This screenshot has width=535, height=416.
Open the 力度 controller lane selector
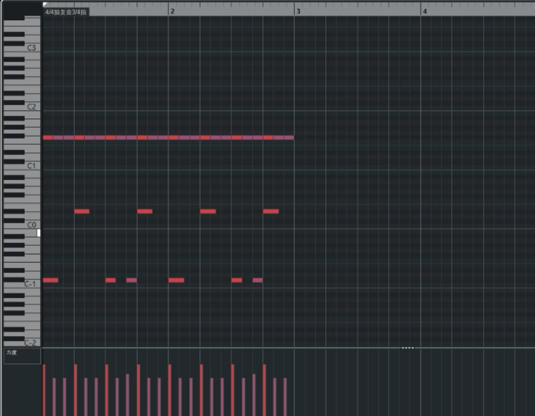[22, 356]
